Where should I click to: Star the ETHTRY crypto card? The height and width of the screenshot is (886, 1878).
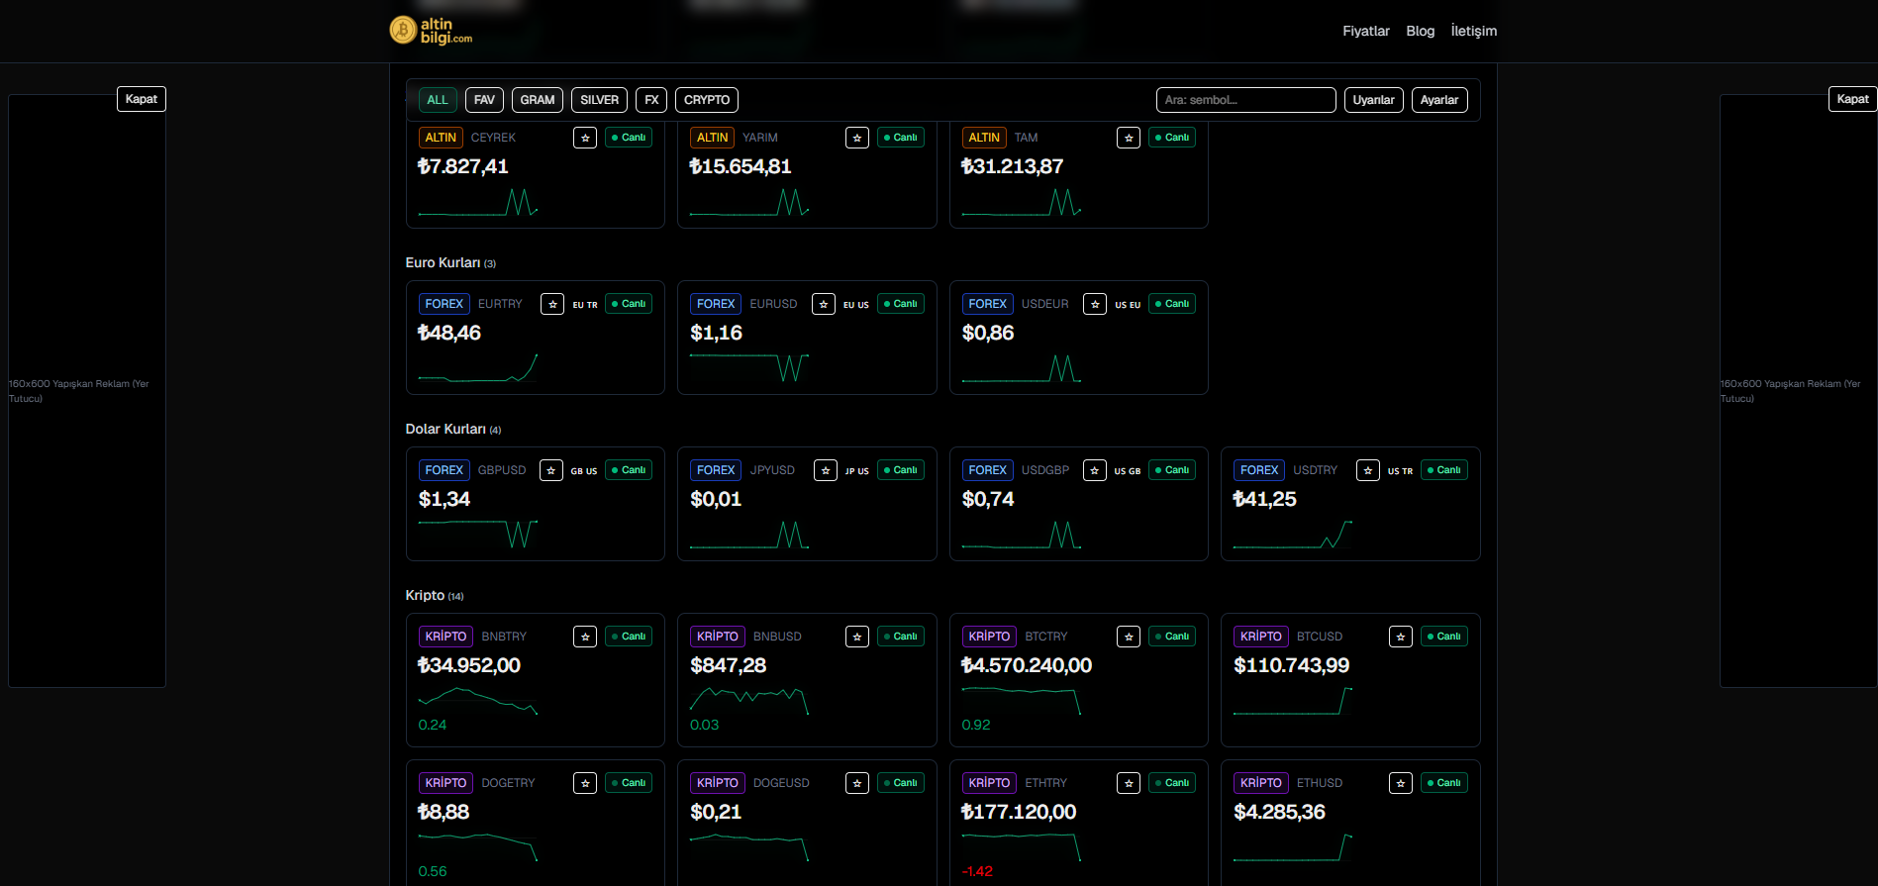(x=1129, y=783)
